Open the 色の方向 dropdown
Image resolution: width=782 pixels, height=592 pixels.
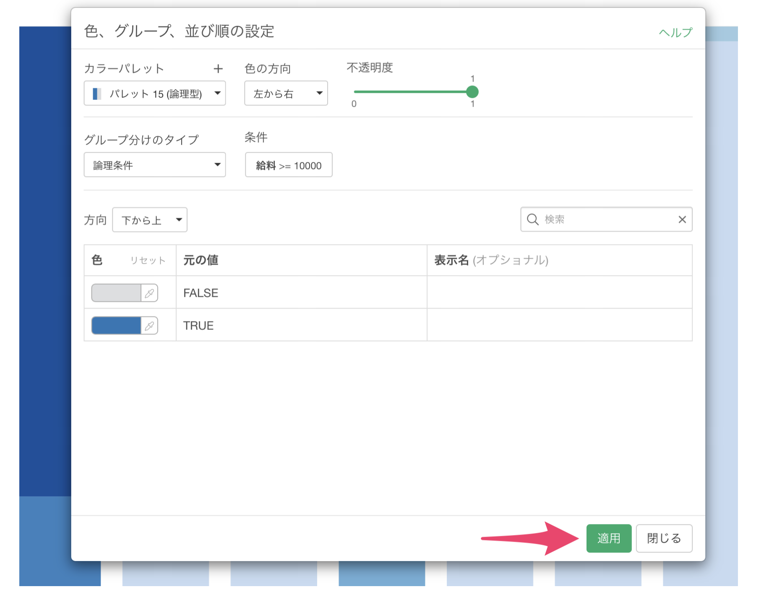(286, 93)
